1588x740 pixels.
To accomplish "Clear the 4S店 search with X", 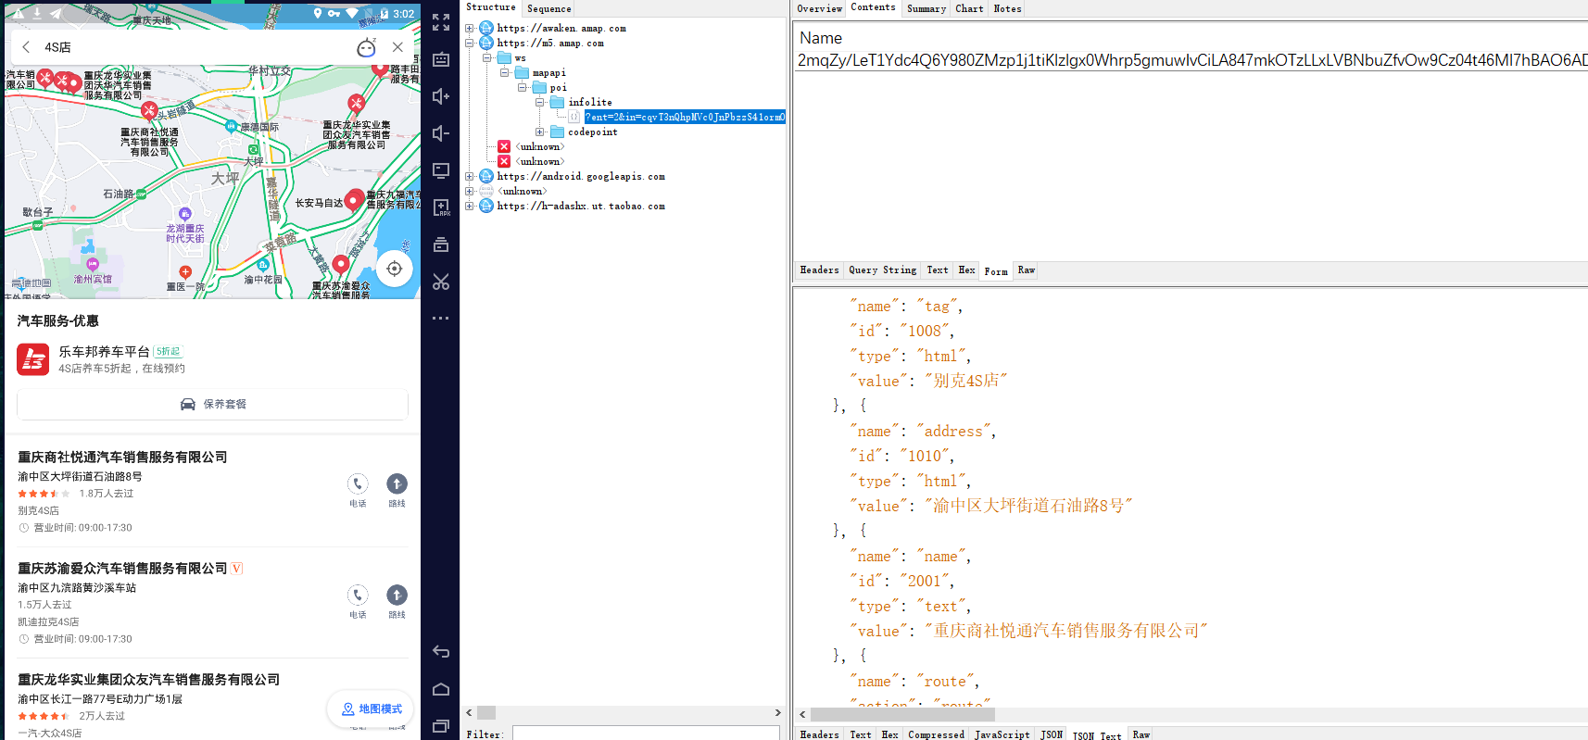I will tap(397, 47).
